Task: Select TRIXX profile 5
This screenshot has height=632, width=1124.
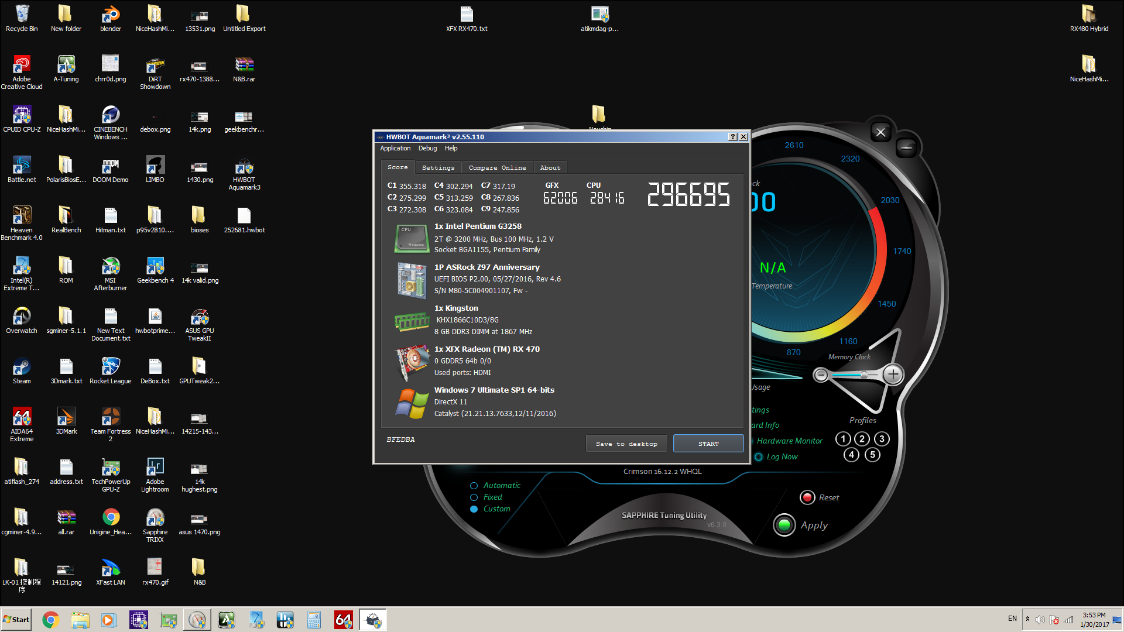Action: point(872,455)
